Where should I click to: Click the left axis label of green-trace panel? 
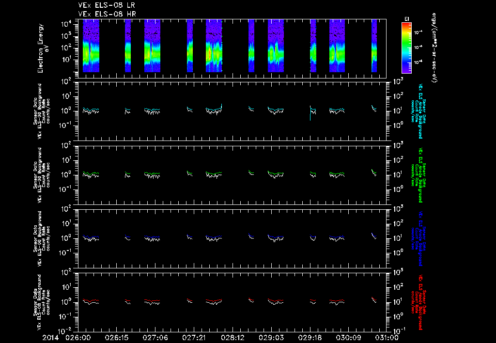pyautogui.click(x=42, y=175)
